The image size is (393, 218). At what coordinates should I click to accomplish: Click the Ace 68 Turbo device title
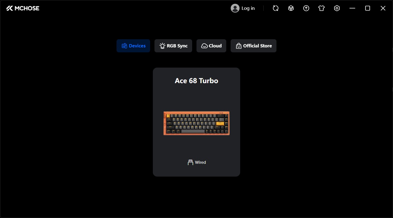196,81
